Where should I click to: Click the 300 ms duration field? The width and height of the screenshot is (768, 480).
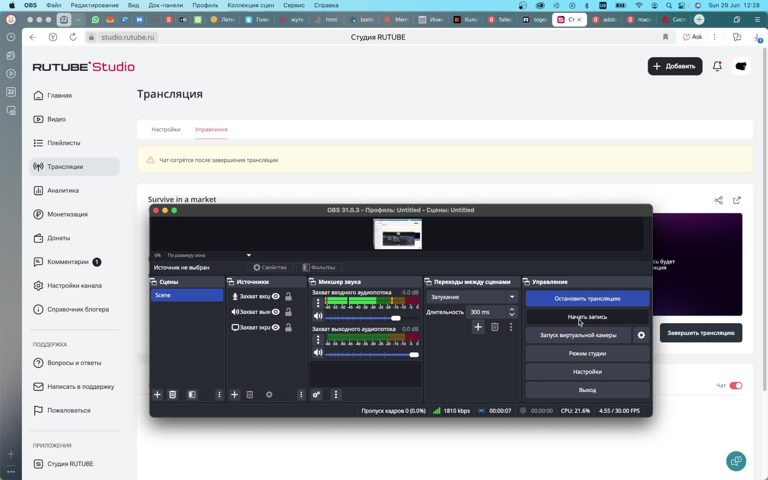pos(486,312)
